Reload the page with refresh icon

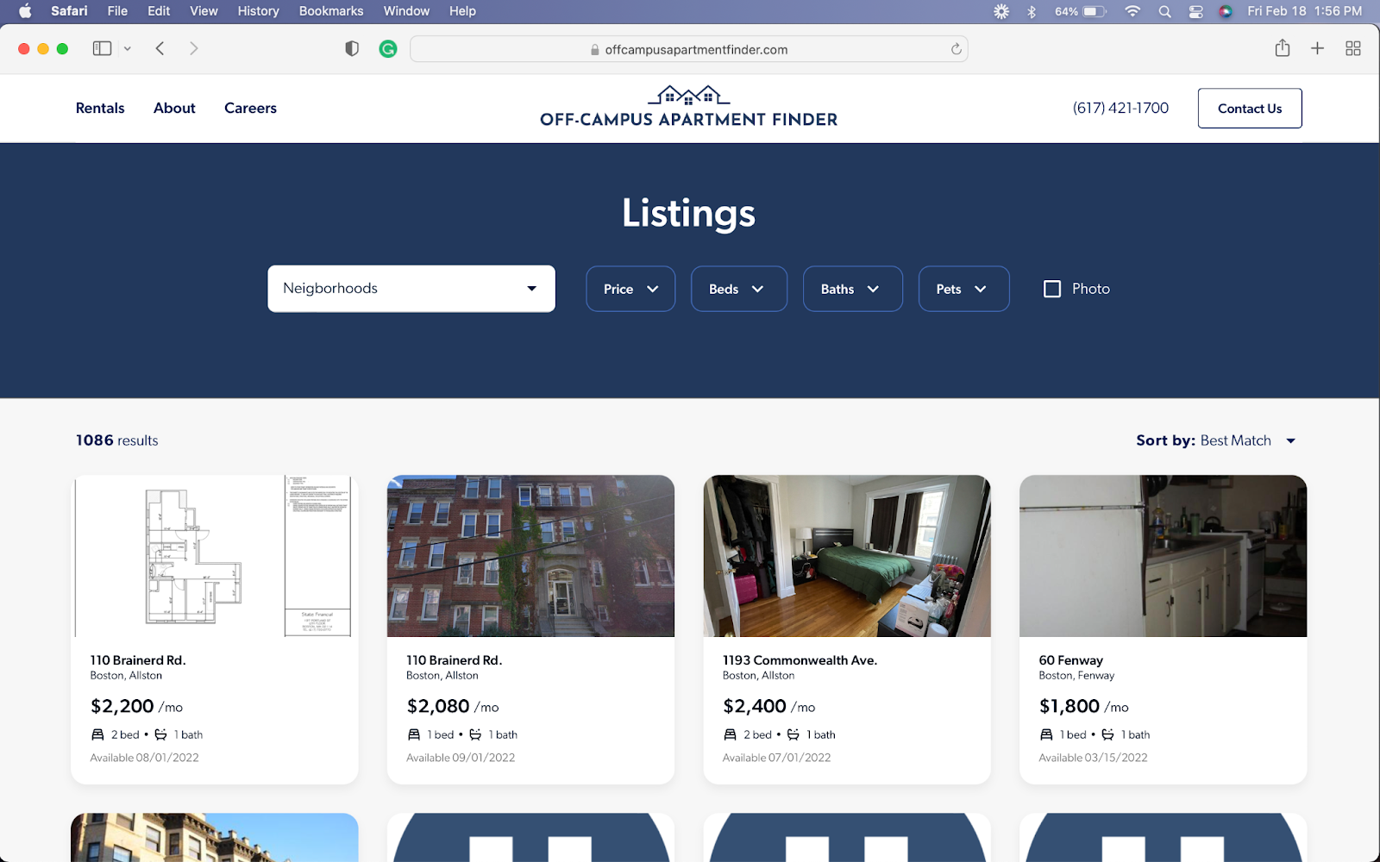tap(956, 49)
